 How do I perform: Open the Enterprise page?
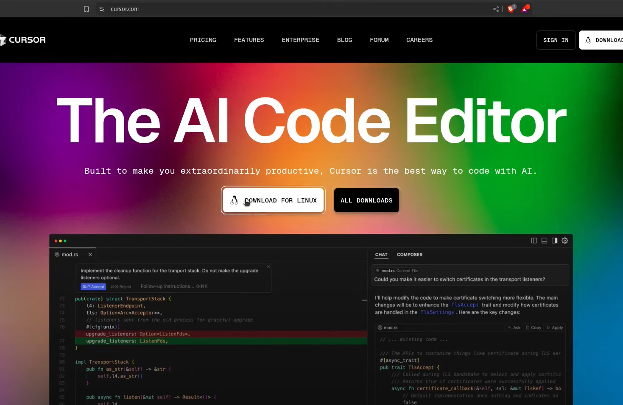click(301, 40)
